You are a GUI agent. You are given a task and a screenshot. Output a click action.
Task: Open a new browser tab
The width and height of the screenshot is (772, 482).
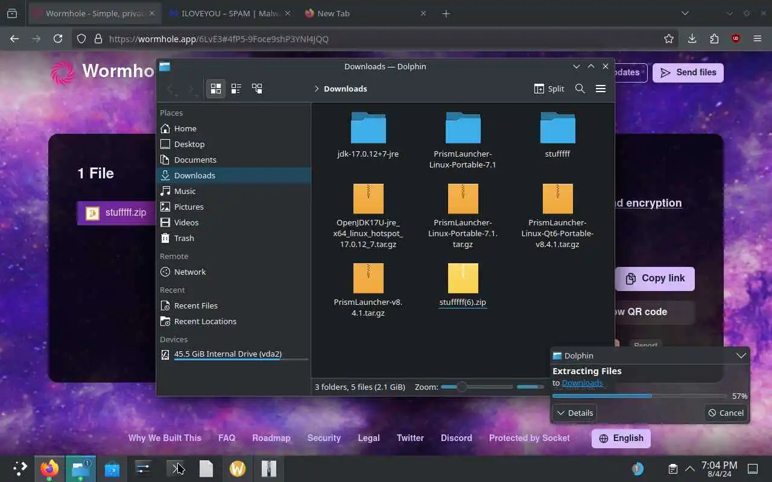pyautogui.click(x=446, y=13)
